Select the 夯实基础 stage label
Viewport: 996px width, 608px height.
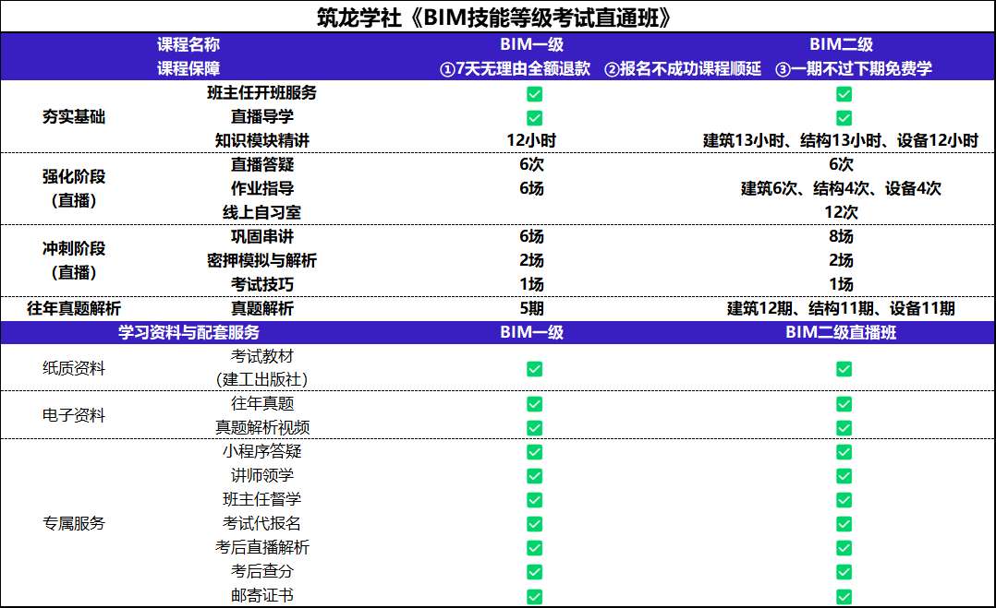point(74,117)
